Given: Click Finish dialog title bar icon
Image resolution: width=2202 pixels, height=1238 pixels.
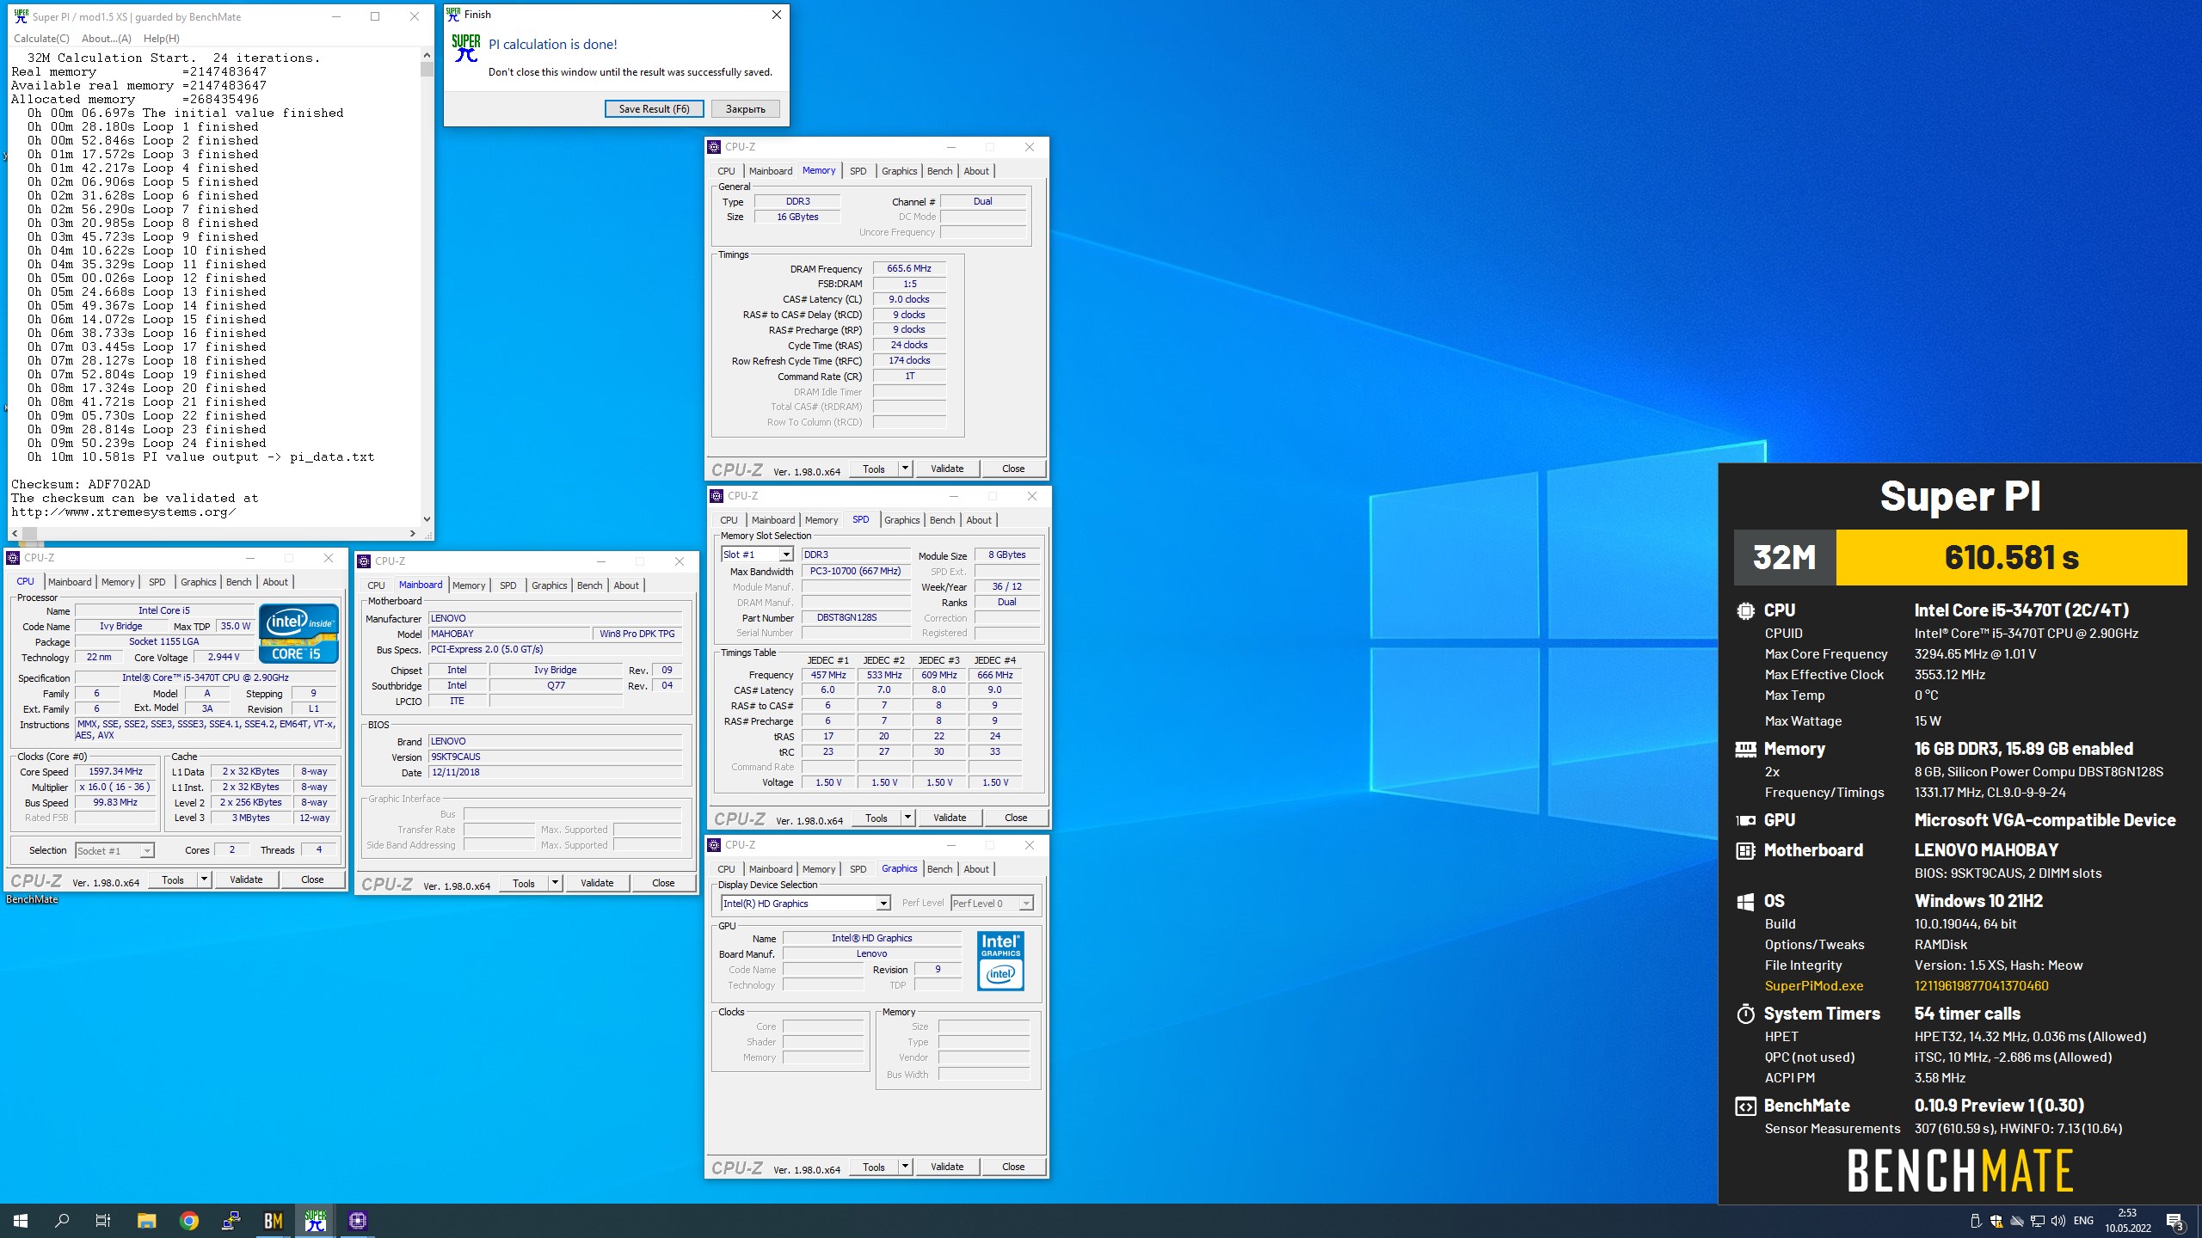Looking at the screenshot, I should click(x=453, y=14).
